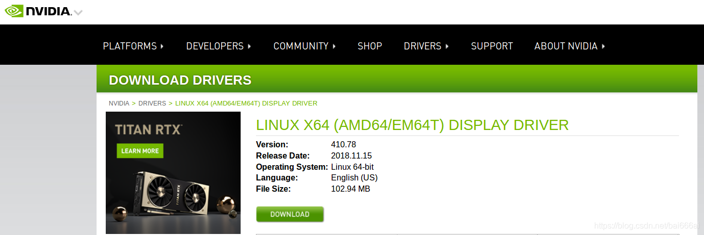Click the Version: label
Screen dimensions: 704x235
pyautogui.click(x=272, y=145)
